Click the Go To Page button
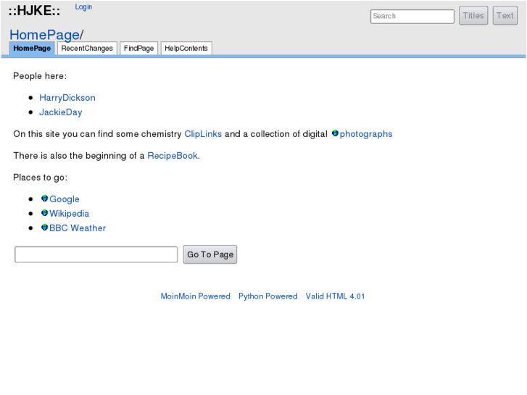The image size is (527, 395). (210, 254)
